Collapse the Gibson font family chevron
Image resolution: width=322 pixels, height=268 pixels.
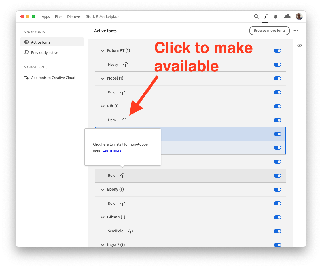(x=103, y=217)
